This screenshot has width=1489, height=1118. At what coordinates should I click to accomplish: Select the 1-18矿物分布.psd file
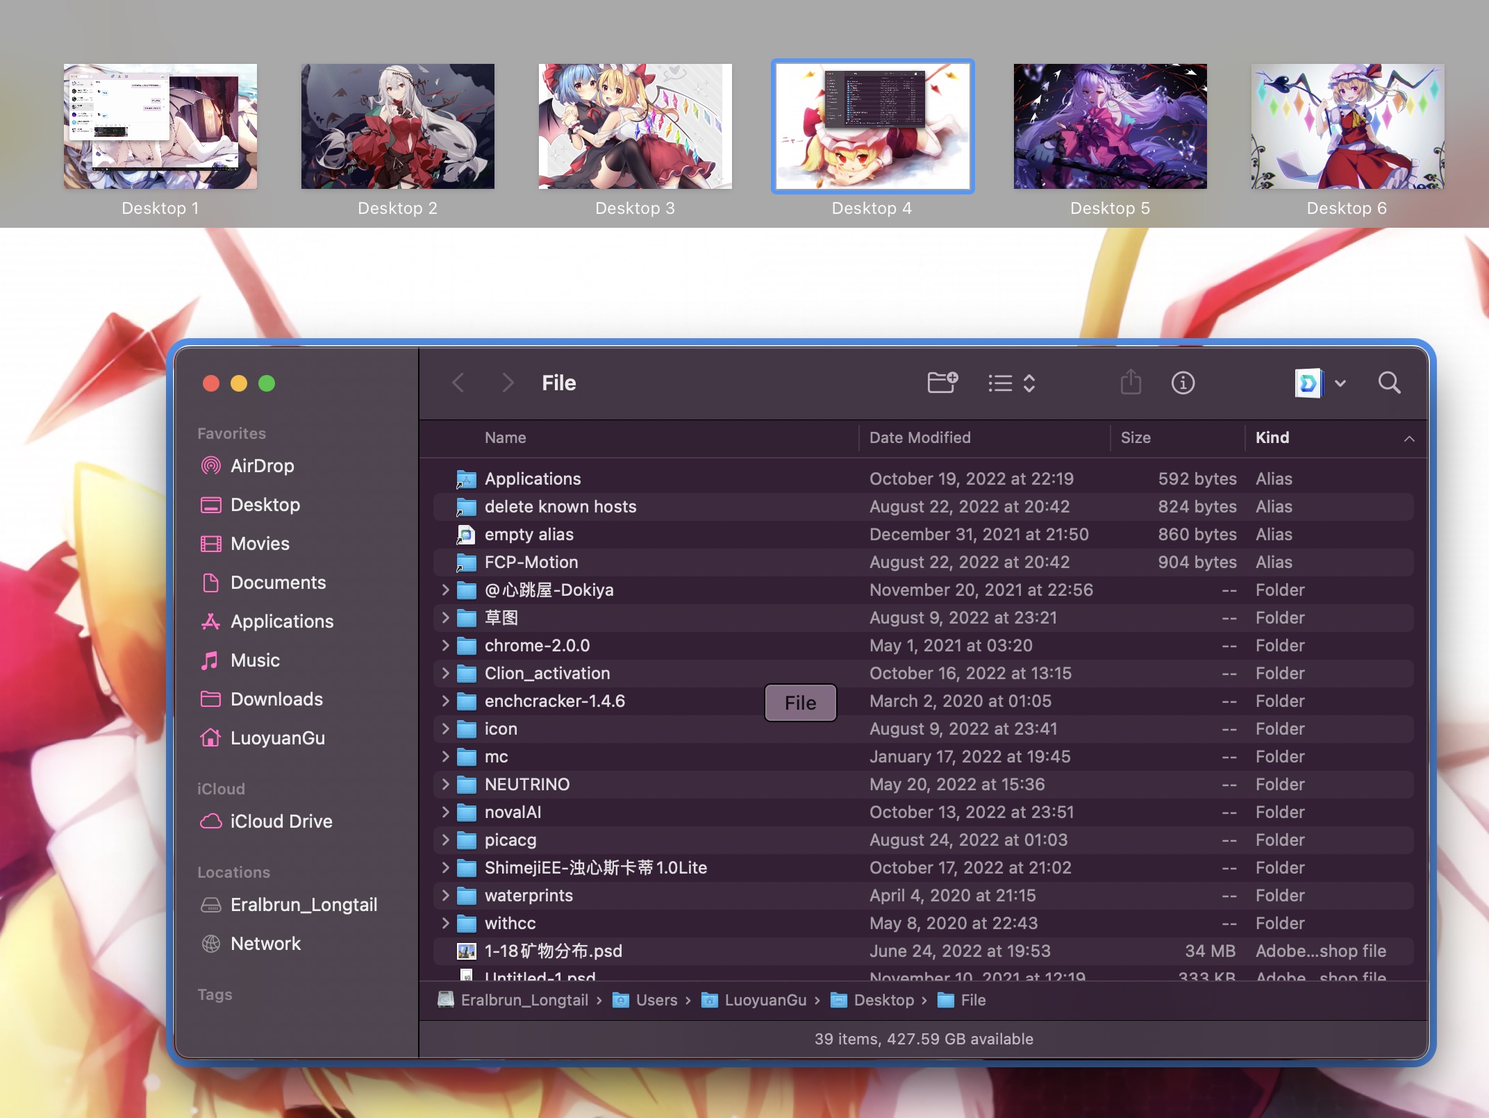[553, 951]
